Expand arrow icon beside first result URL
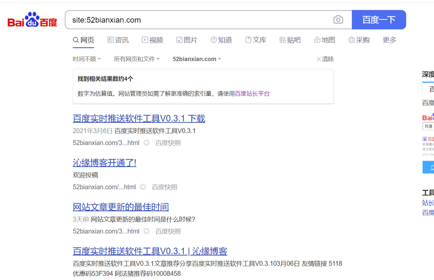Screen dimensions: 434x280 point(147,143)
